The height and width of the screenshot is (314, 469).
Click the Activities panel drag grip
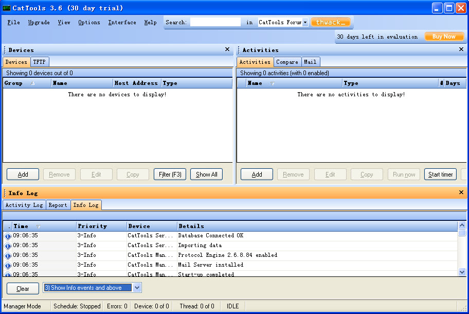pos(239,50)
